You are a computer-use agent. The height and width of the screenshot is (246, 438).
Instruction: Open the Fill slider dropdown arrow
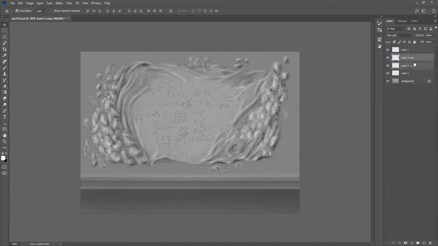pos(435,42)
